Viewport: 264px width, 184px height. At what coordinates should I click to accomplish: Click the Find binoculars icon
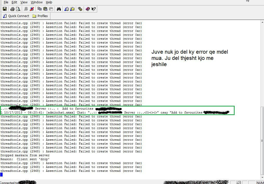tap(59, 9)
